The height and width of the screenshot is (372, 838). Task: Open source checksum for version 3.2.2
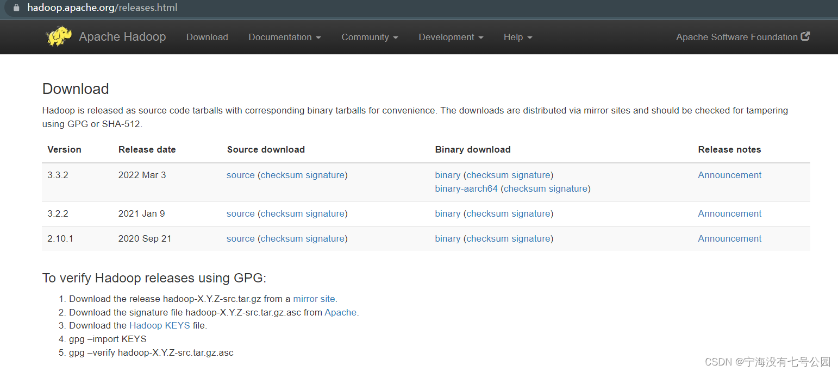(x=282, y=213)
